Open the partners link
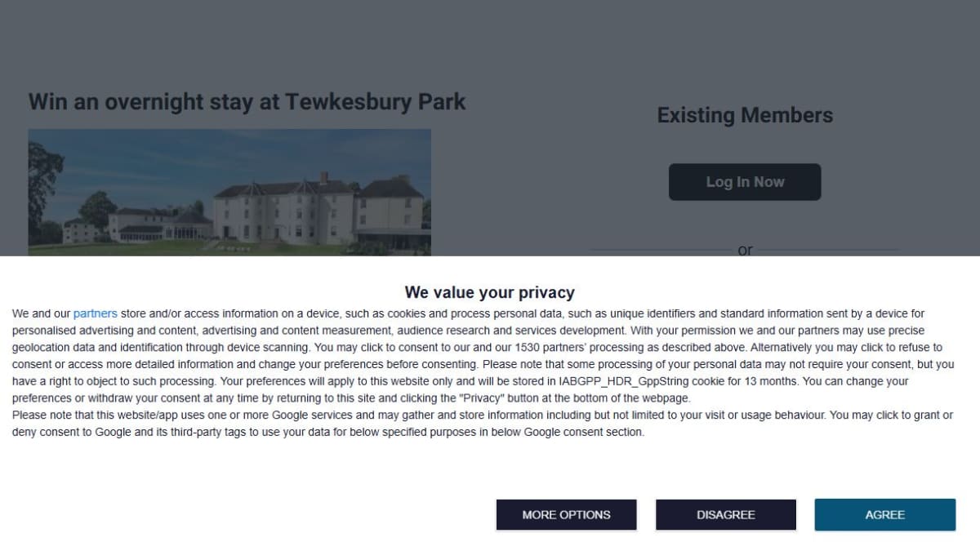 click(x=96, y=313)
